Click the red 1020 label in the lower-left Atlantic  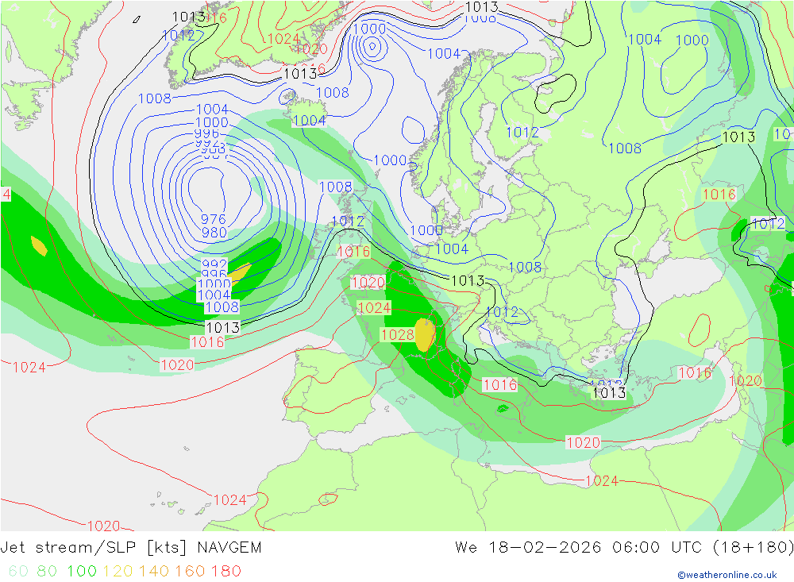[x=103, y=526]
